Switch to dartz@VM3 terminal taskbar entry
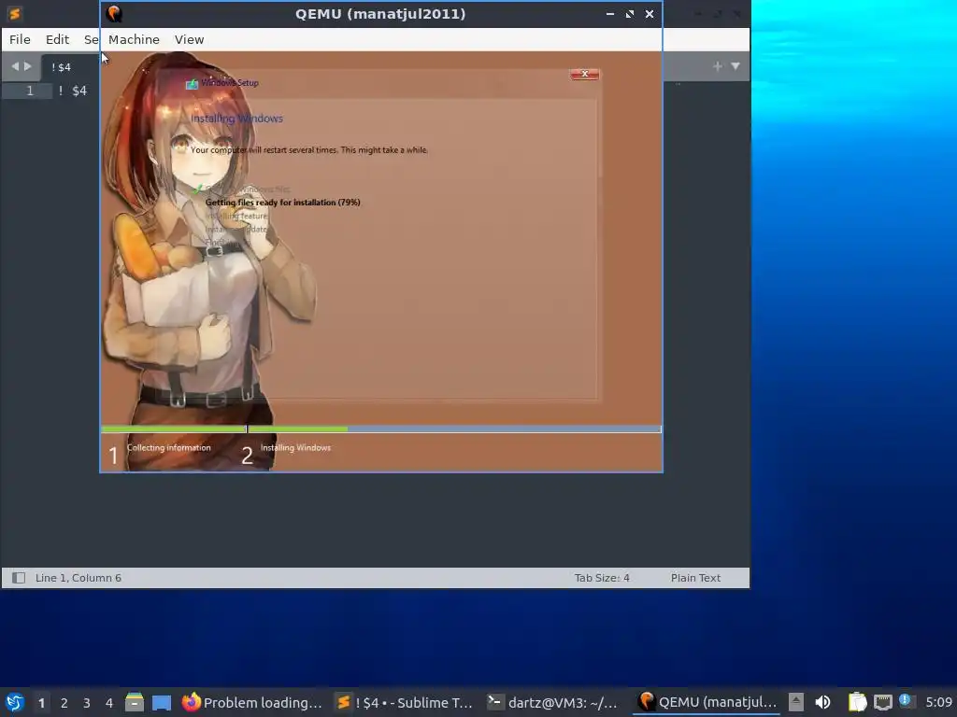 pos(554,702)
